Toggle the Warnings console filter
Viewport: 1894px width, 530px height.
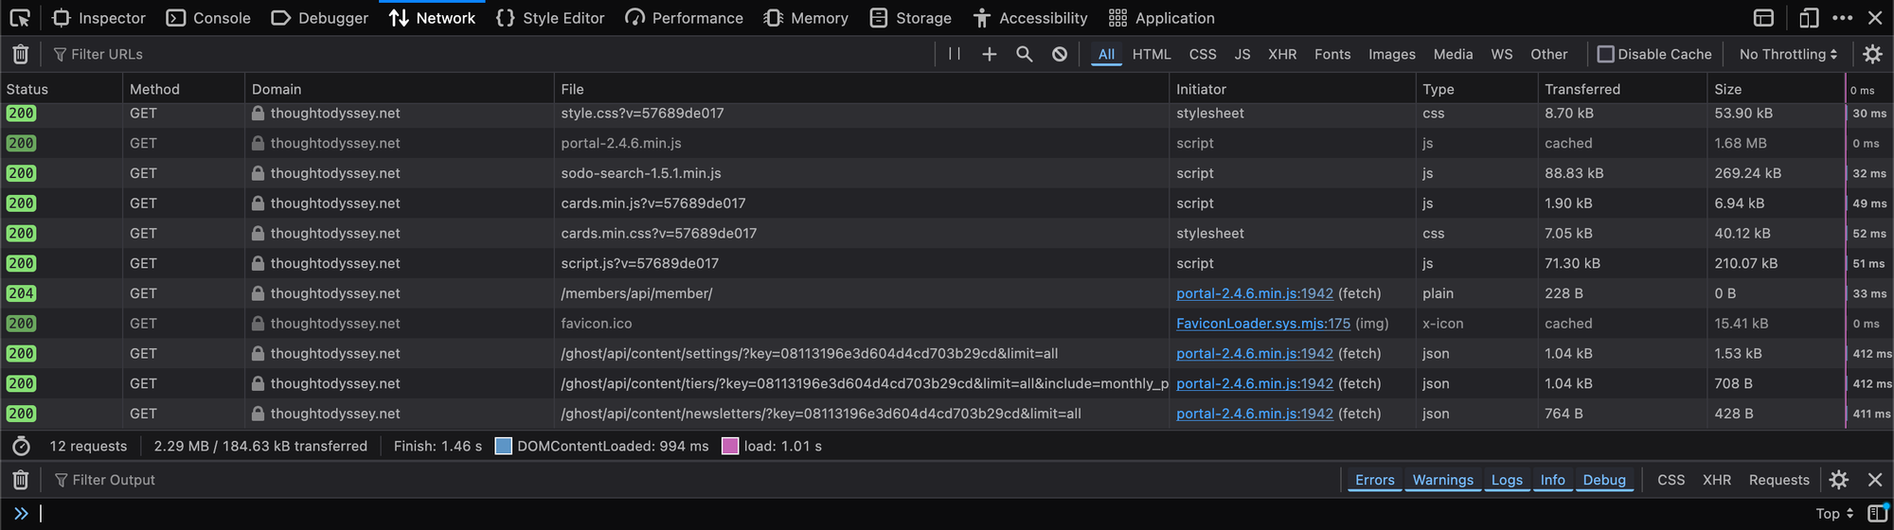click(x=1442, y=480)
